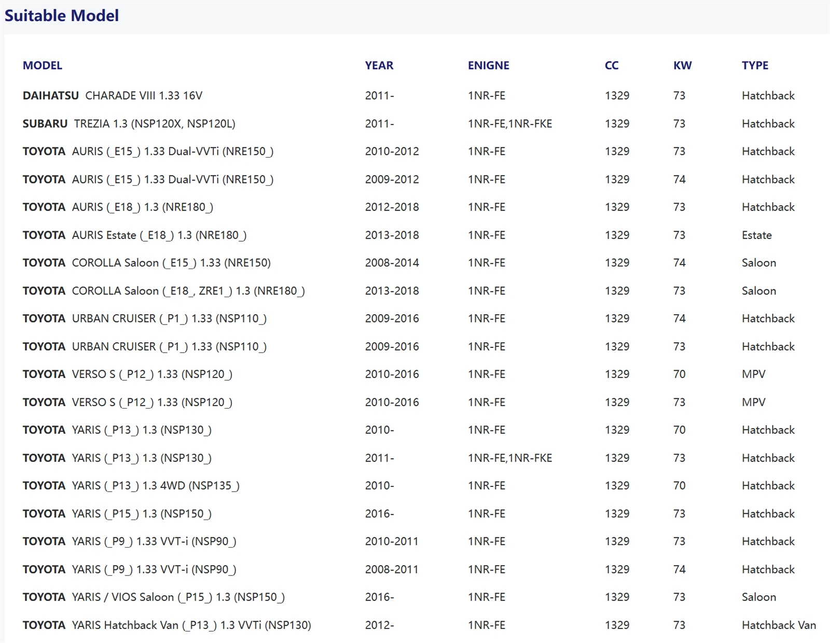
Task: Select 'COROLLA Saloon (_E15_) 1.33 (NRE150)' model cell
Action: pyautogui.click(x=147, y=263)
